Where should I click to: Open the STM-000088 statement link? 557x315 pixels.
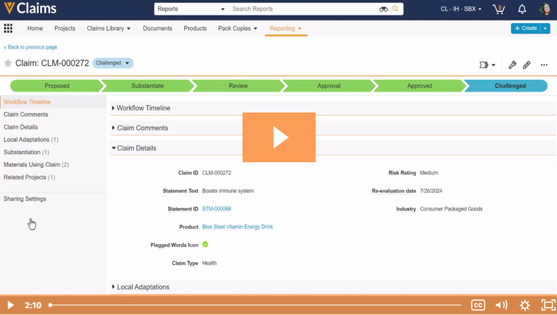[217, 209]
